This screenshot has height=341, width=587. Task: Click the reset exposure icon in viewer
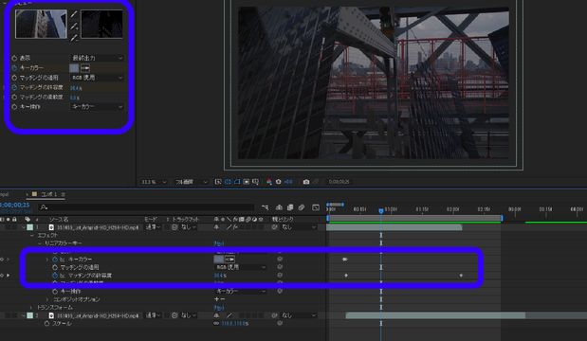279,182
